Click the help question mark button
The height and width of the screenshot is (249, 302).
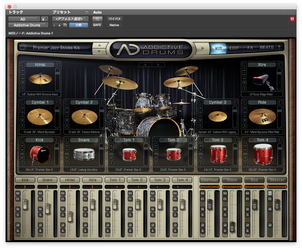click(279, 47)
